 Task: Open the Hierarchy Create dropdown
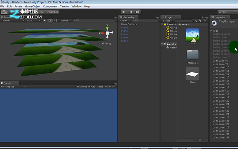(x=125, y=20)
